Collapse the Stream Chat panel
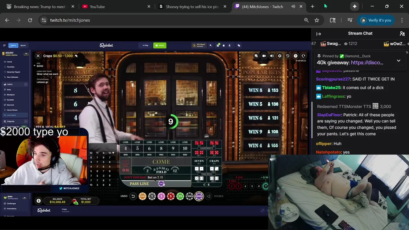This screenshot has height=230, width=409. [319, 34]
